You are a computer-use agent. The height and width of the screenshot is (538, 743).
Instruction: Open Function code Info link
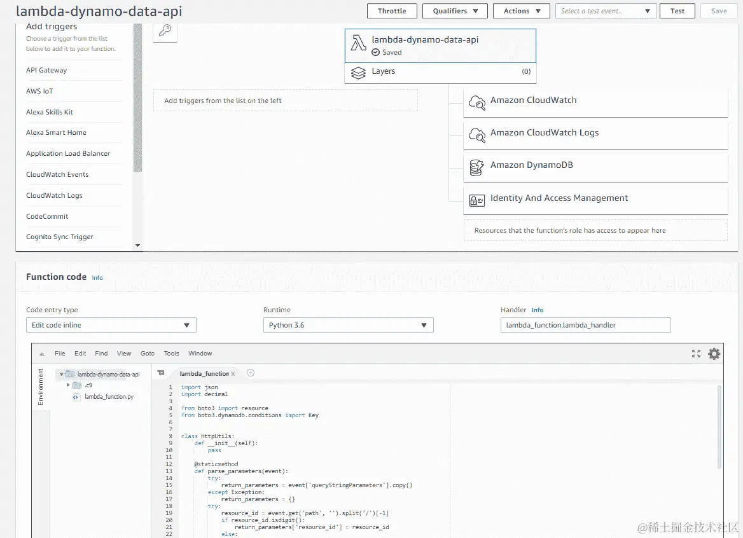click(97, 277)
